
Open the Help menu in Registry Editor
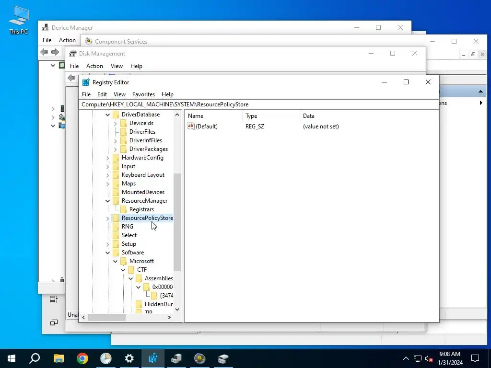pos(167,94)
